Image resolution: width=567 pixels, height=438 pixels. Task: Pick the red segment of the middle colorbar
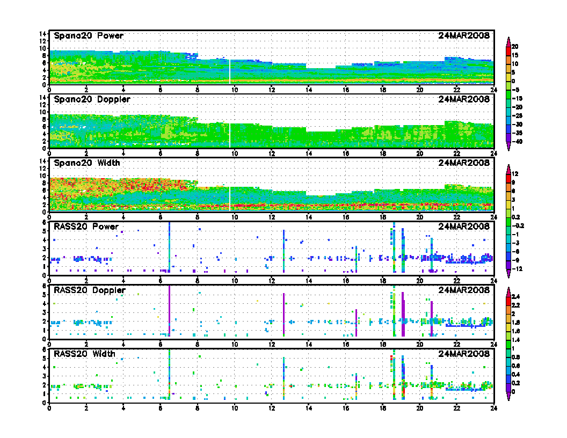[508, 178]
